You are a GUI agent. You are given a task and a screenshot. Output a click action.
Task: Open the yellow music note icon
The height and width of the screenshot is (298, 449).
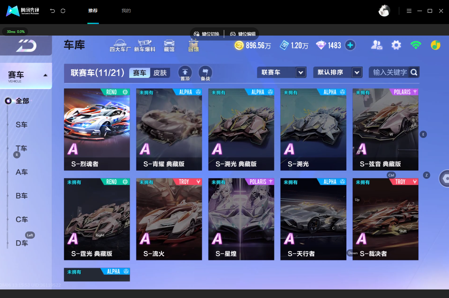[435, 45]
